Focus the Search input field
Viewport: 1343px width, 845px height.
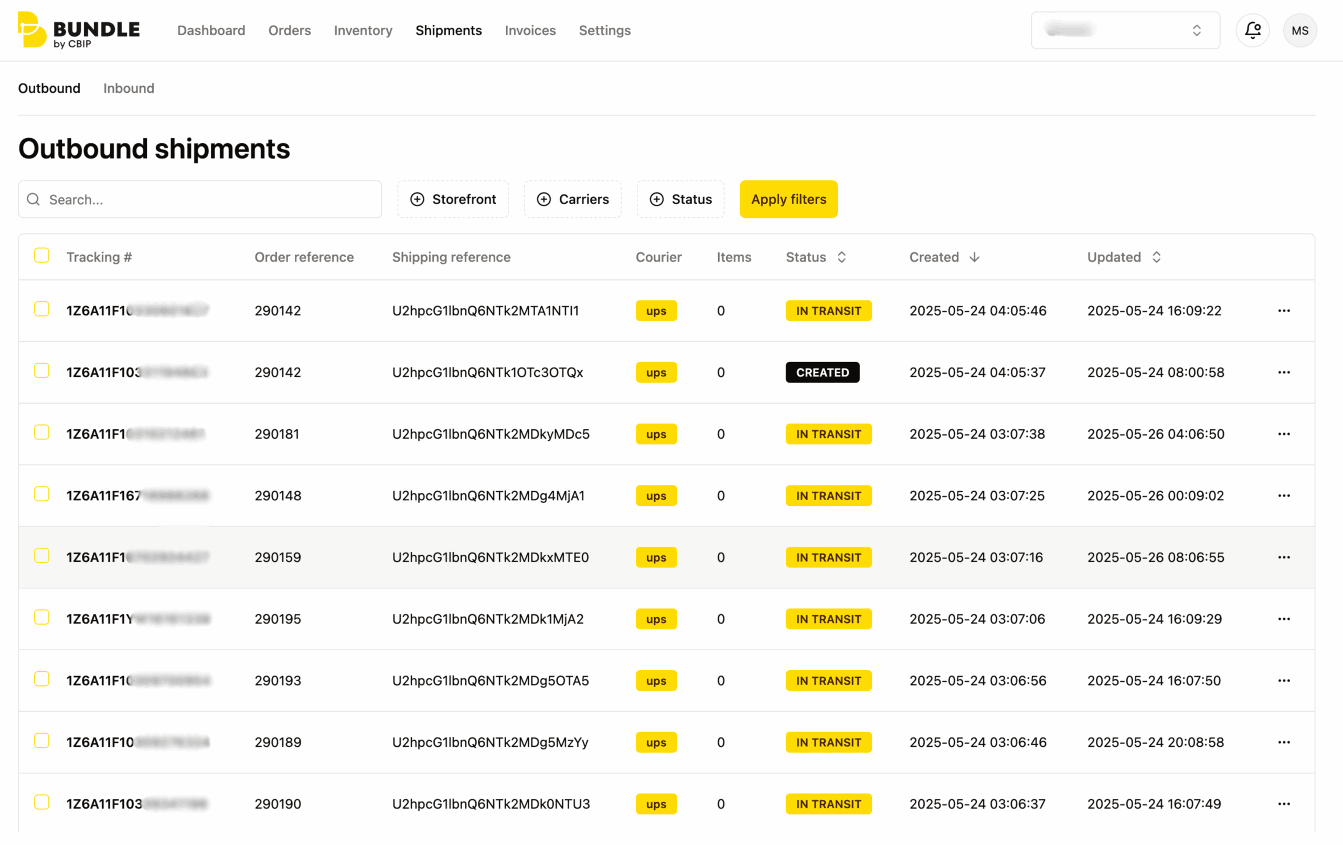click(200, 199)
